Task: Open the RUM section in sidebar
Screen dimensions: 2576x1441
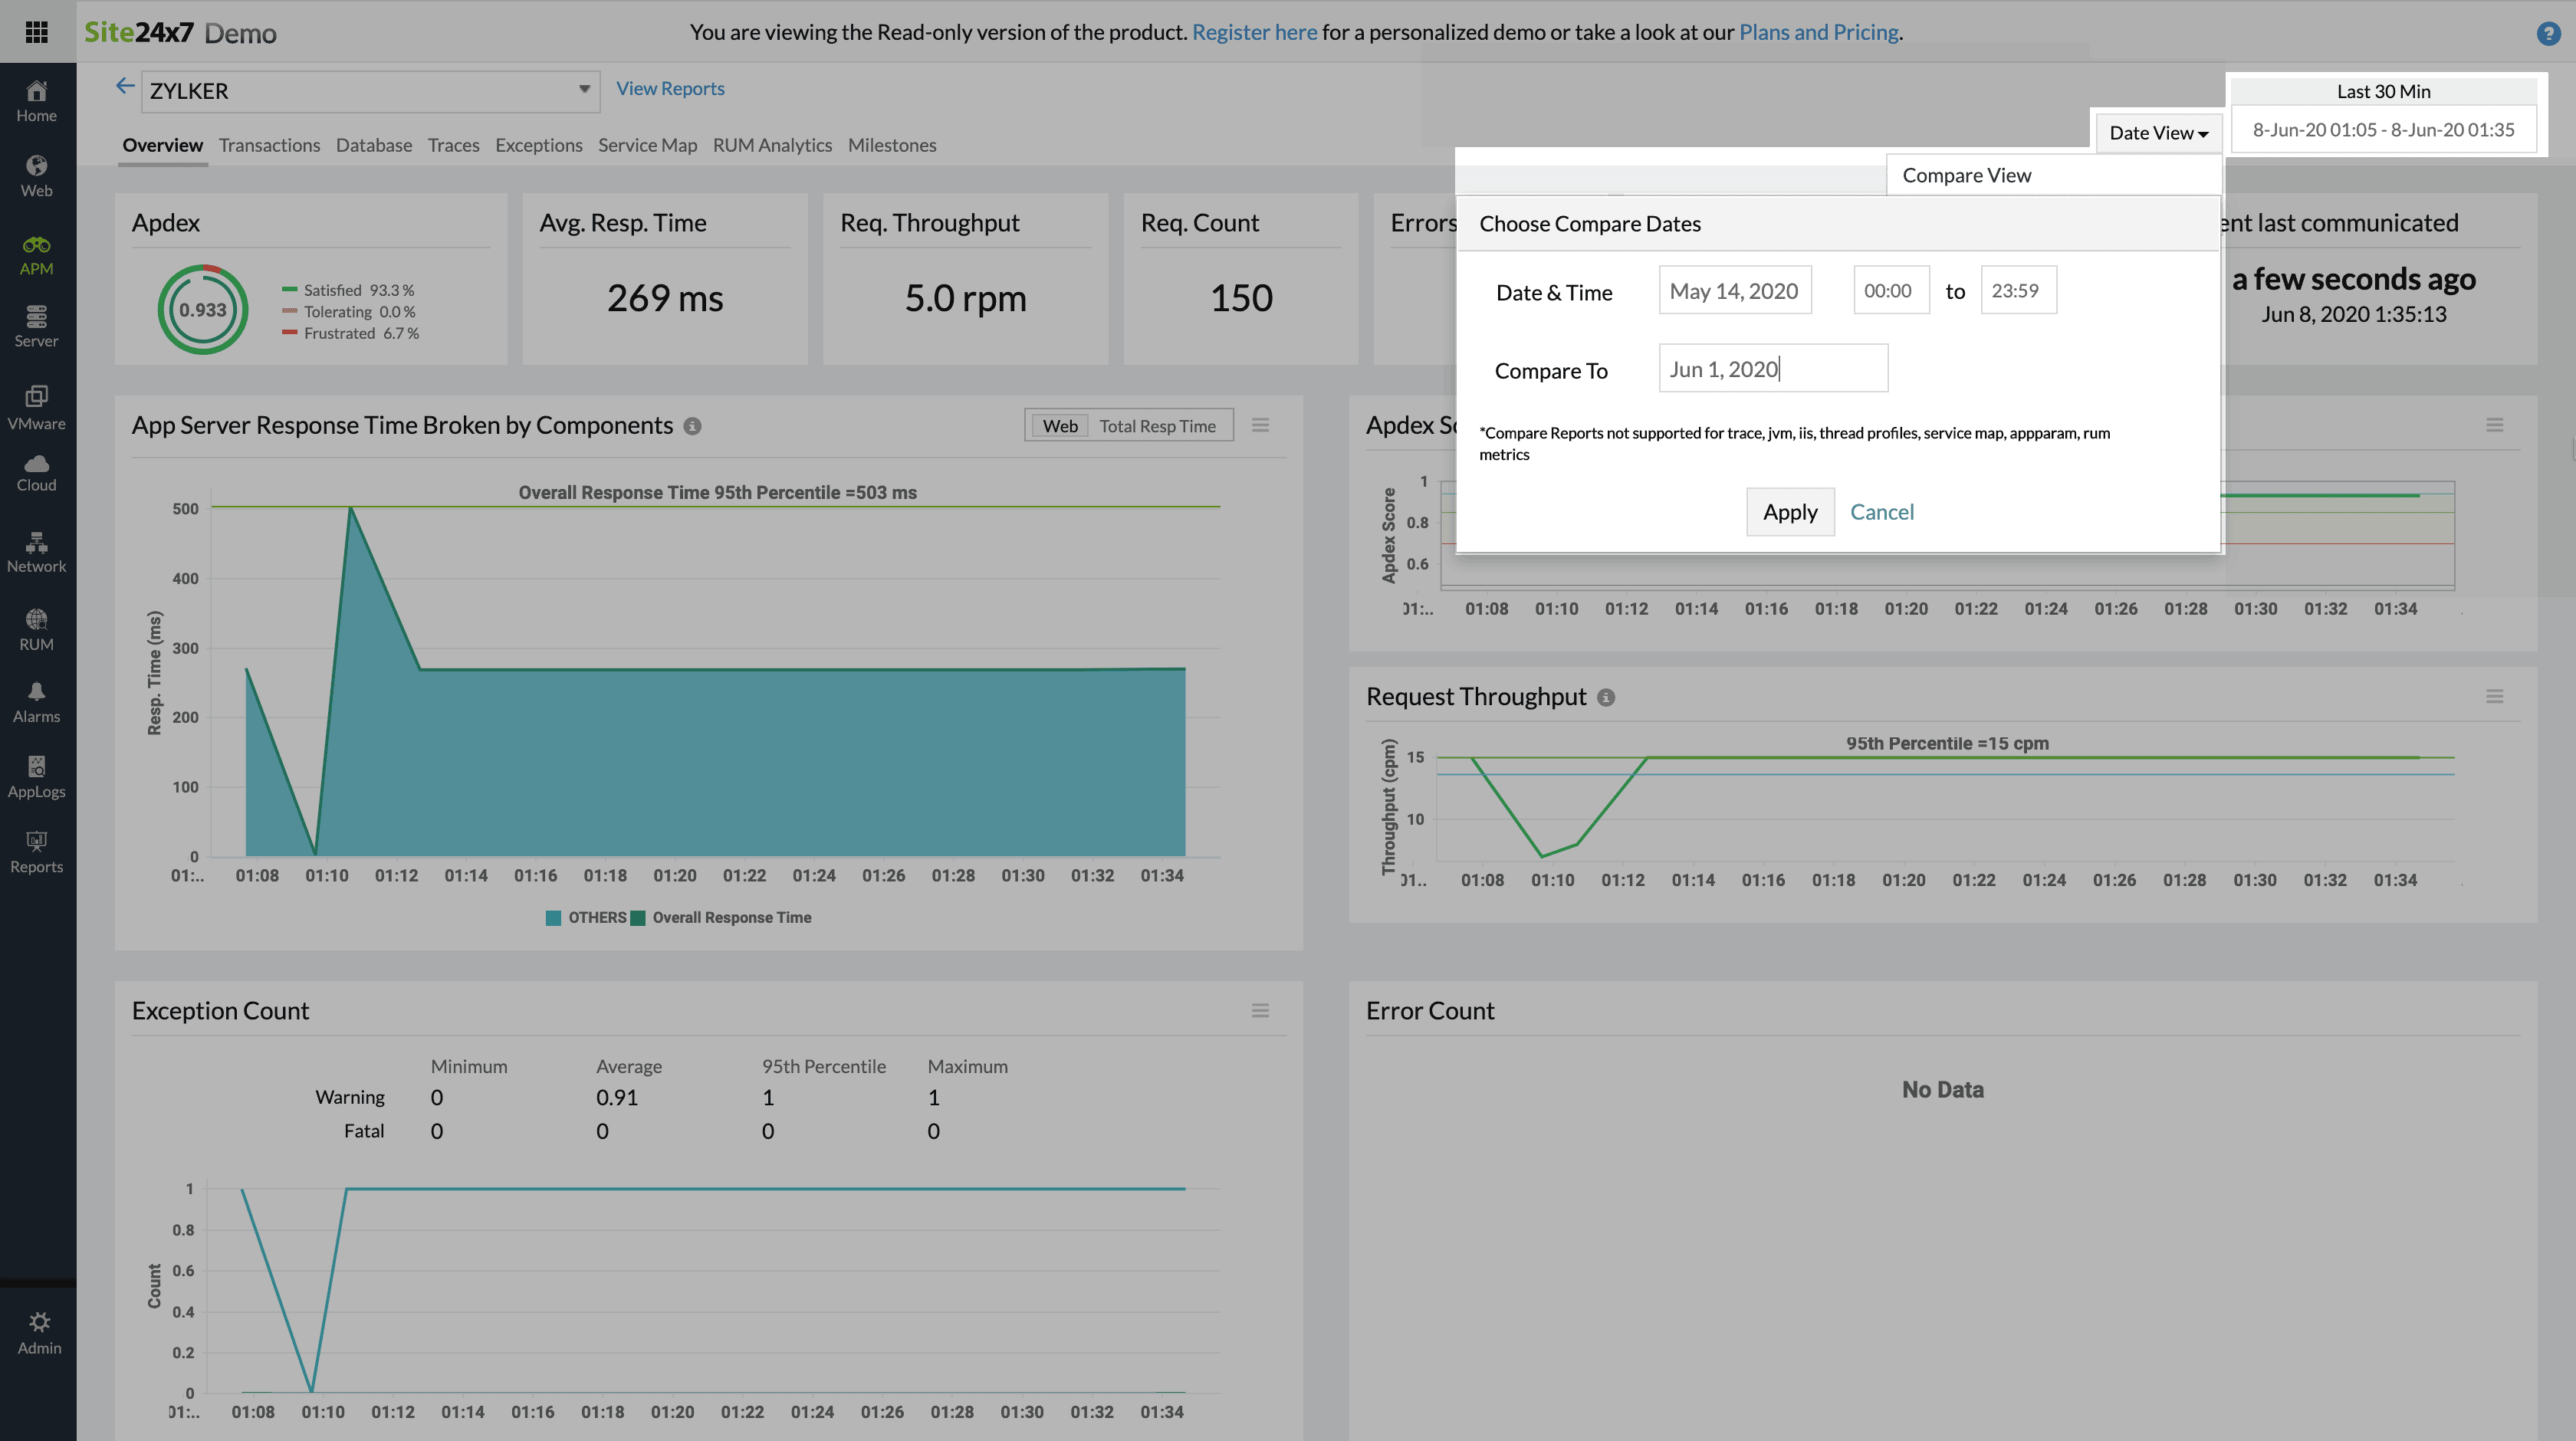Action: [37, 628]
